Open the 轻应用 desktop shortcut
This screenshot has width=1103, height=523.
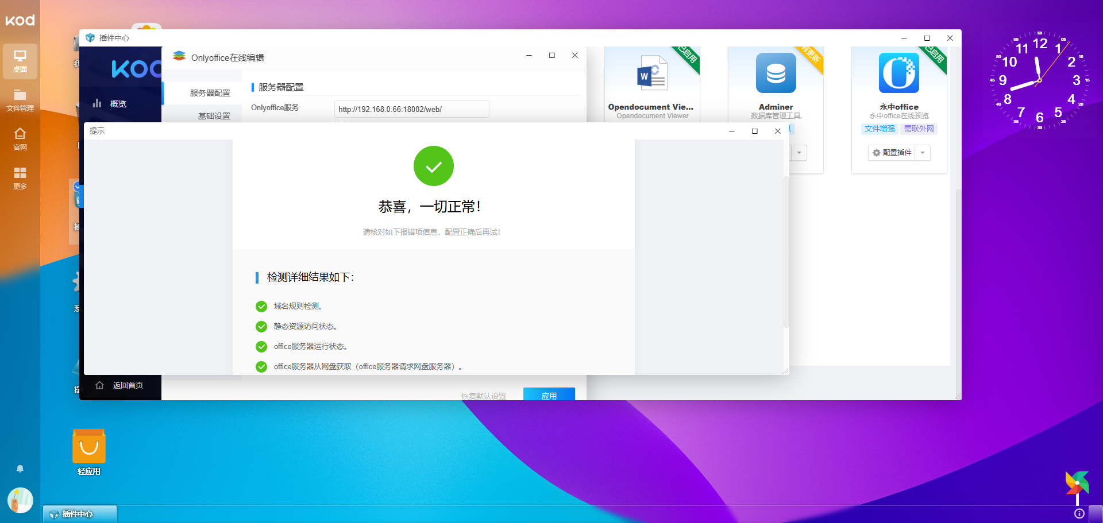point(89,452)
